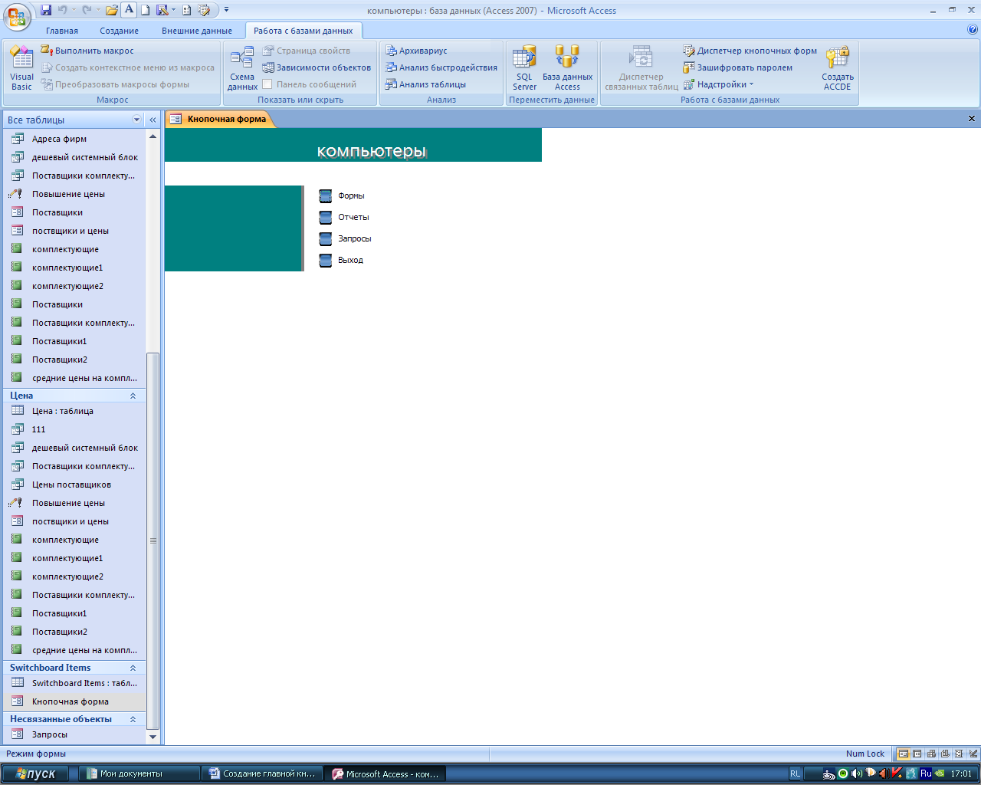Select Кнопочная форма in navigation pane

coord(74,701)
